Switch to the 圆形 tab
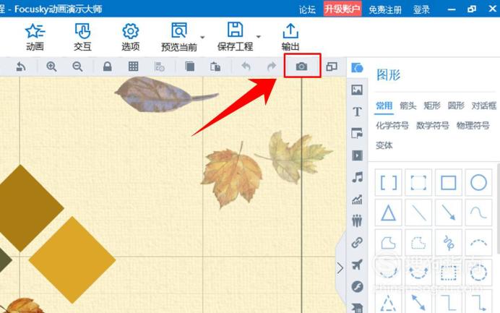 pos(456,106)
